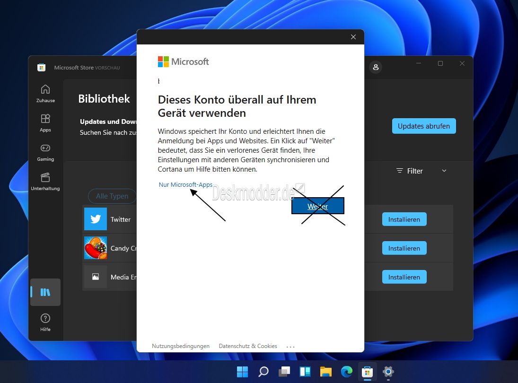
Task: Click Microsoft Store icon on taskbar
Action: coord(368,372)
